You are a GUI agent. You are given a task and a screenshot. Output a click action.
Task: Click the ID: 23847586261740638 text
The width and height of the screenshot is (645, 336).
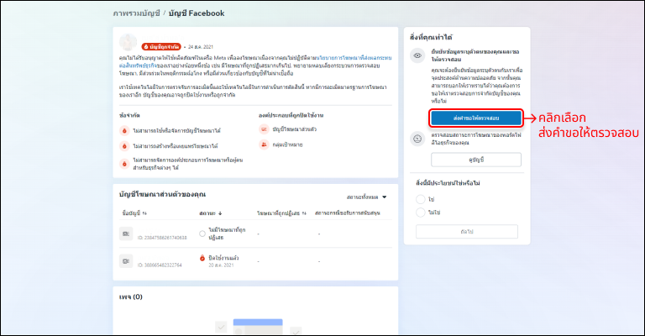point(162,238)
